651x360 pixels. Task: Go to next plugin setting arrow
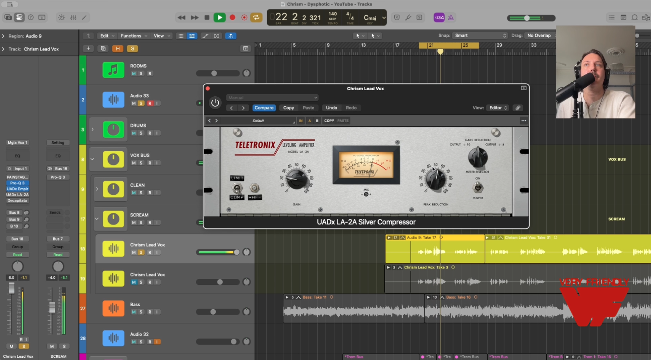pos(243,108)
